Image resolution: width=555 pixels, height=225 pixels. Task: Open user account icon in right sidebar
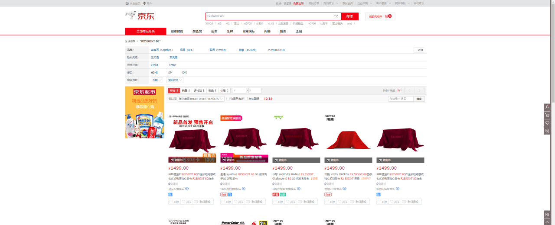click(x=547, y=107)
